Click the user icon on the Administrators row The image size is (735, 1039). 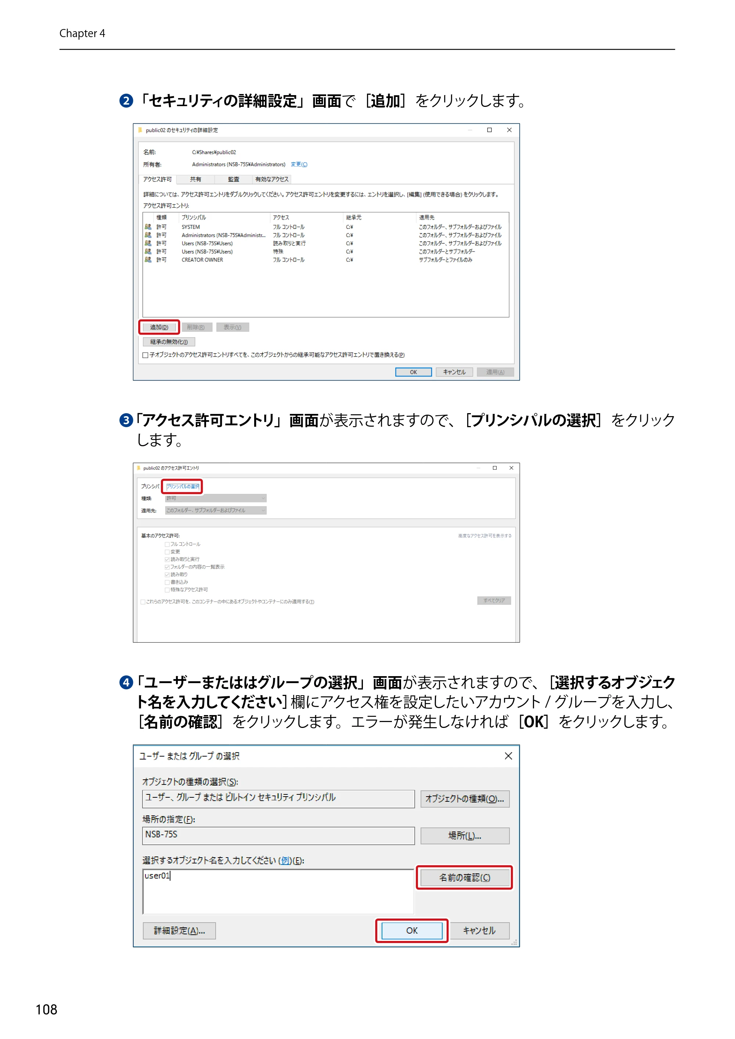[148, 235]
